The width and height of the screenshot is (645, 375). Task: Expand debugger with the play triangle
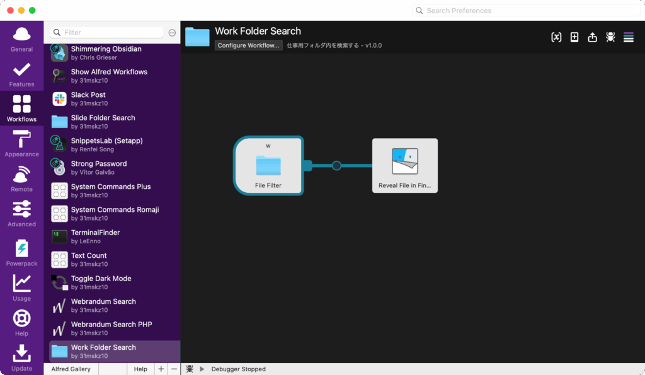click(202, 369)
